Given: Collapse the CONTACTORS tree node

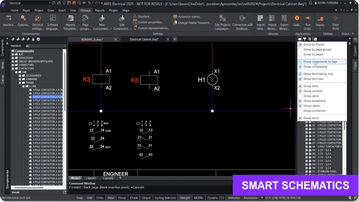Looking at the screenshot, I should [x=13, y=69].
